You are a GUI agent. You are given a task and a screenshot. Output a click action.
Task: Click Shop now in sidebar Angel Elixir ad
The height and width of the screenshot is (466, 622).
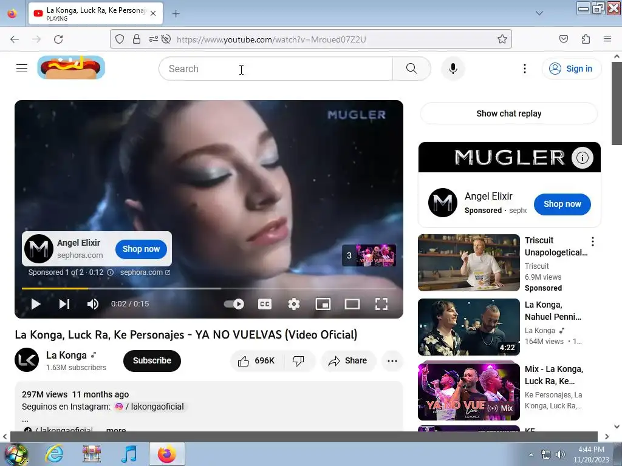(x=562, y=204)
